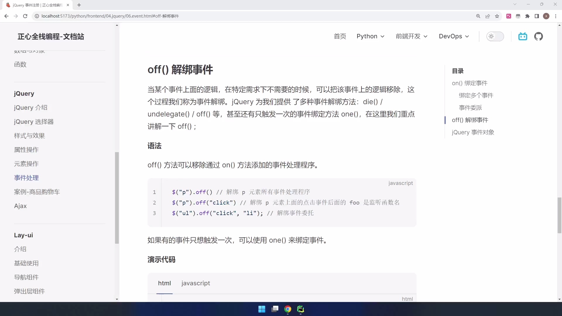
Task: Expand the DevOps nav dropdown
Action: (x=454, y=36)
